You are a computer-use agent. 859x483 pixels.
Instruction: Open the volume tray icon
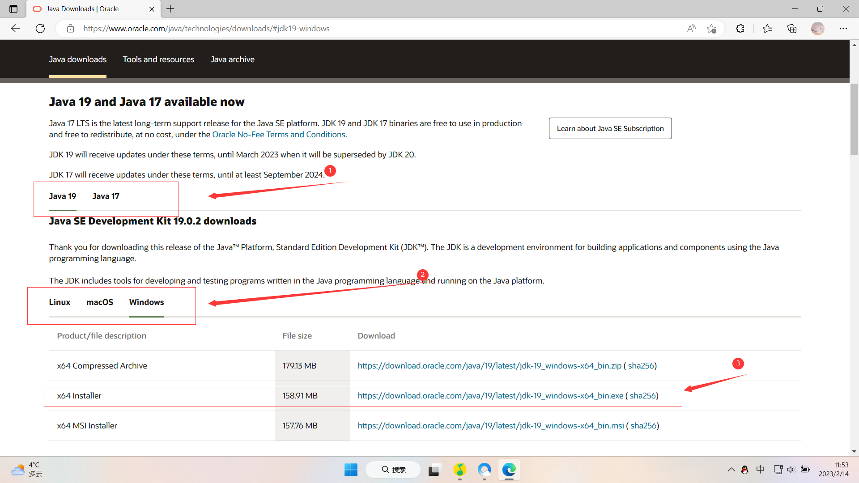[791, 470]
